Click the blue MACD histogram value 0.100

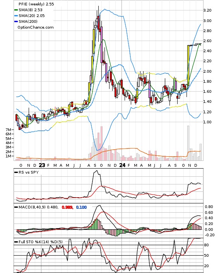[81, 207]
